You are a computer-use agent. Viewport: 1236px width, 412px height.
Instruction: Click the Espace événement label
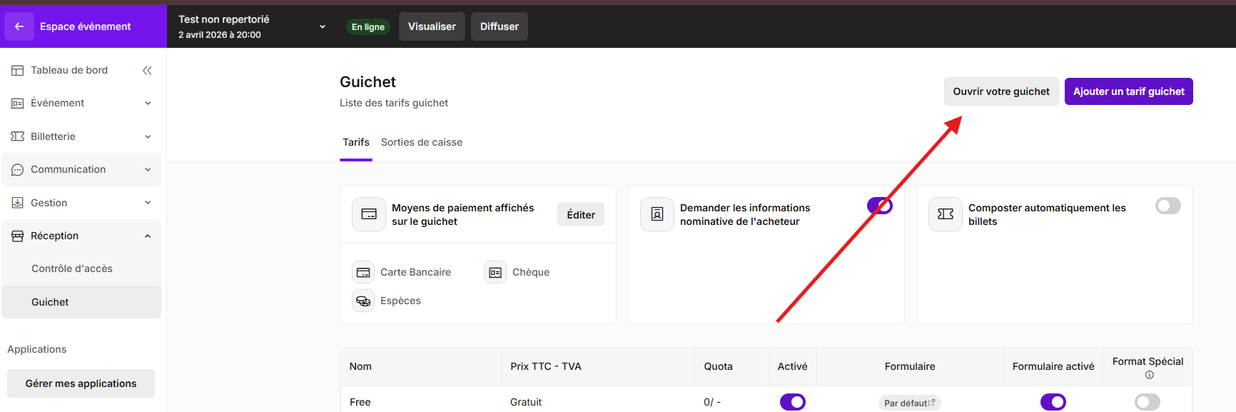(x=86, y=26)
